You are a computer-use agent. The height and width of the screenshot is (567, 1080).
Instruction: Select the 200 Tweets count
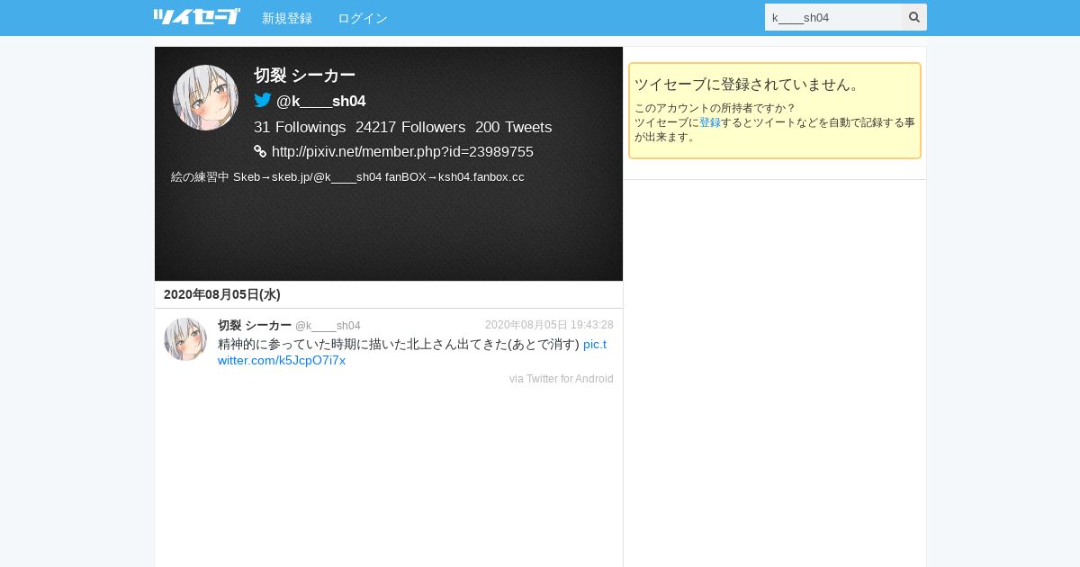(513, 127)
